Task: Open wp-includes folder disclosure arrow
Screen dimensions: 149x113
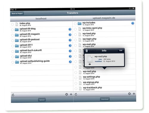Action: 133,23
